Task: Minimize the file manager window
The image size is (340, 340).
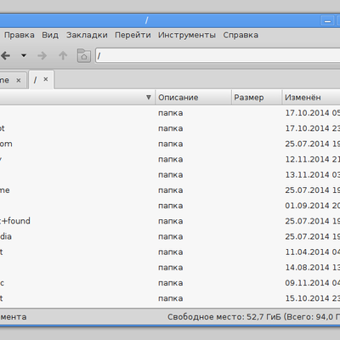Action: point(327,21)
